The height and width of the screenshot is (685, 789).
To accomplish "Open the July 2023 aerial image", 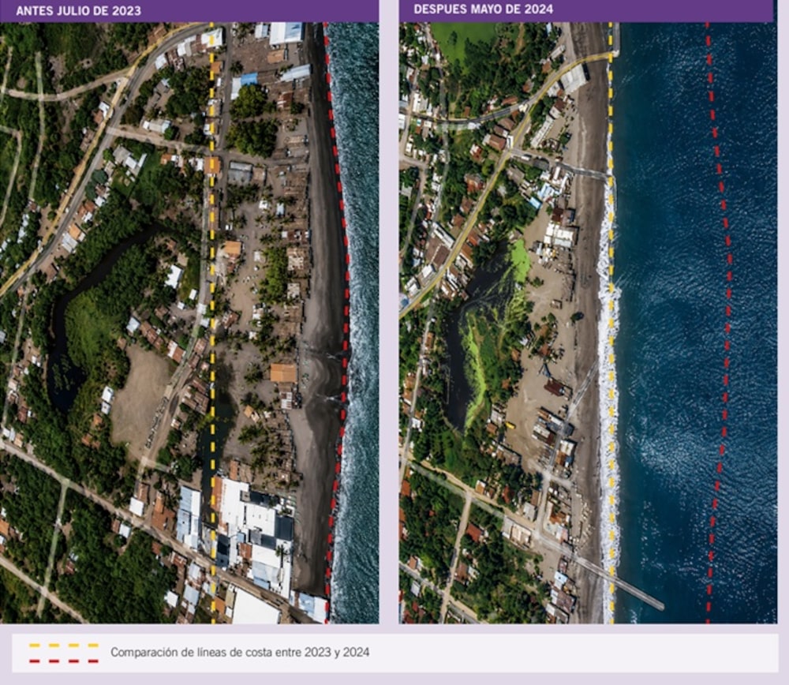I will pyautogui.click(x=189, y=323).
